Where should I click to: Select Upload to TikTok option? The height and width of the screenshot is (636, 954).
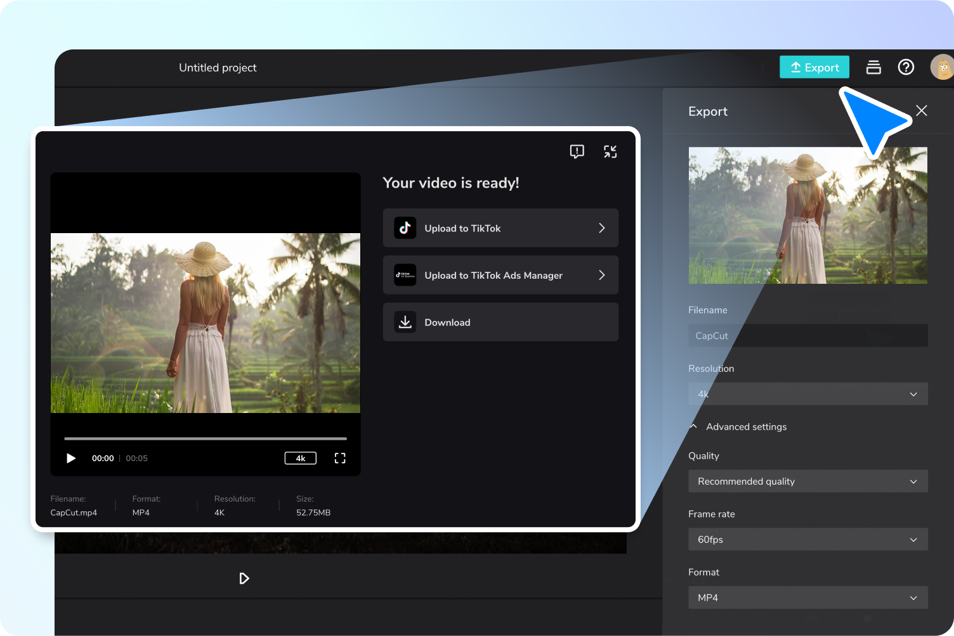pyautogui.click(x=500, y=228)
